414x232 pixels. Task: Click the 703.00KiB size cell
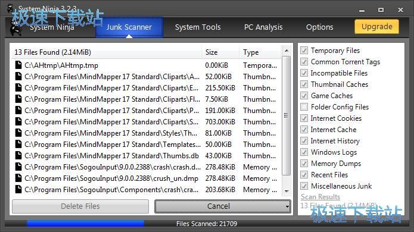click(x=220, y=122)
